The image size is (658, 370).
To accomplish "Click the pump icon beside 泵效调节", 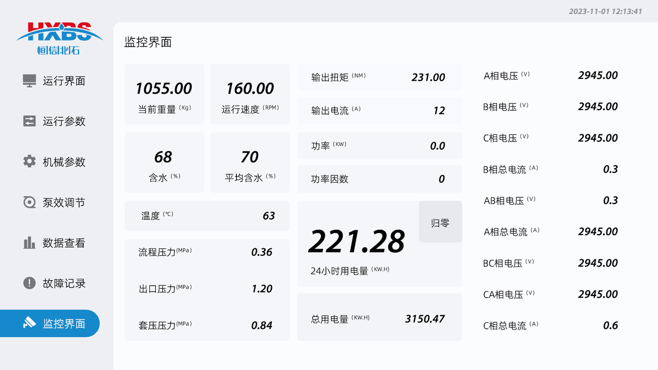I will [29, 202].
